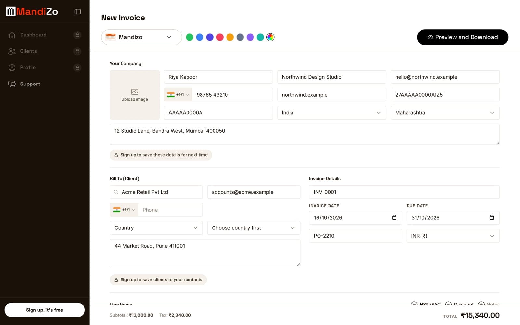Viewport: 520px width, 325px height.
Task: Upload a company logo image
Action: click(135, 95)
